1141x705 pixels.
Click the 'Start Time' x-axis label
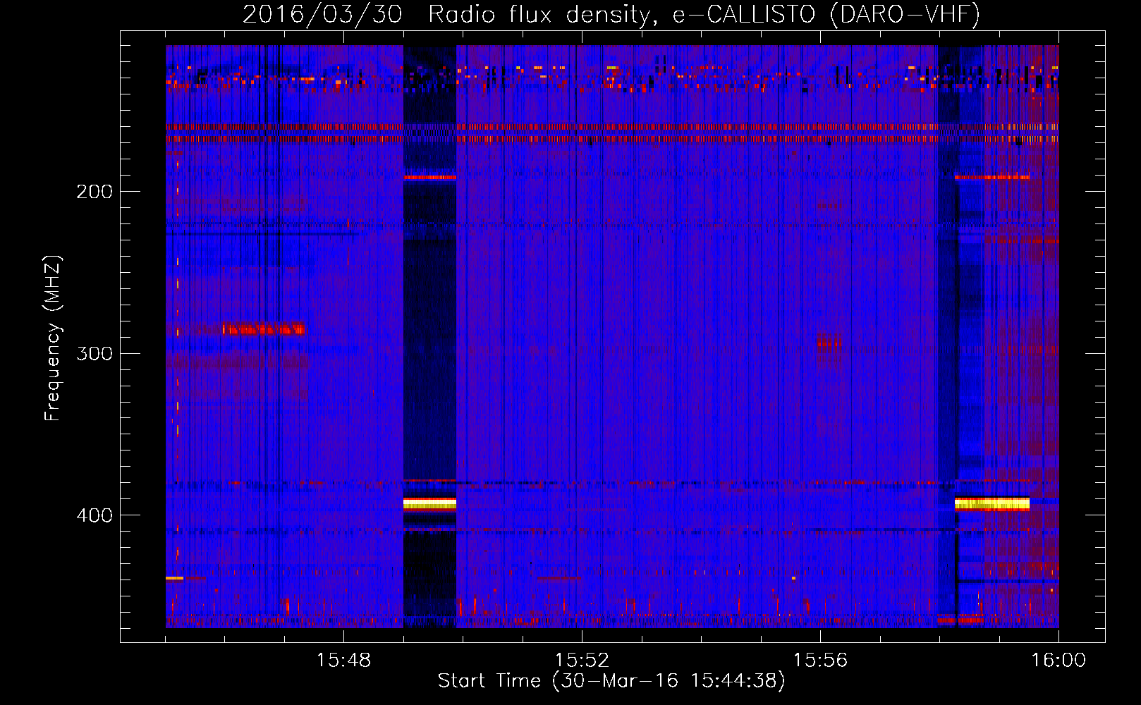click(611, 680)
